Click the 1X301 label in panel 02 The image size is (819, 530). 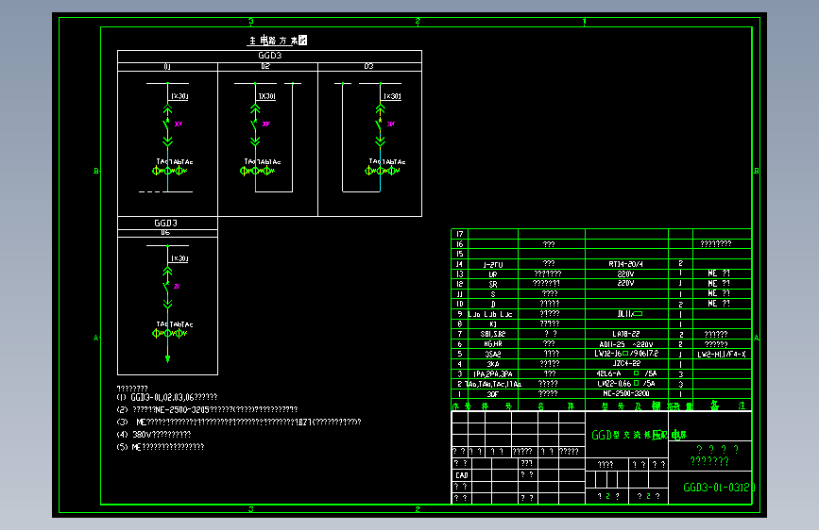[267, 96]
